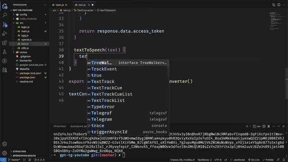Screen dimensions: 288x162
Task: Click textToSpeech in the breadcrumb
Action: (x=108, y=10)
